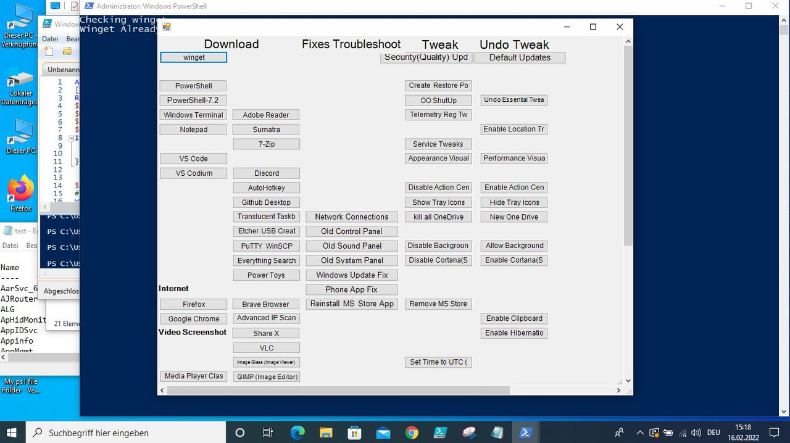Install VS Codium

coord(193,173)
